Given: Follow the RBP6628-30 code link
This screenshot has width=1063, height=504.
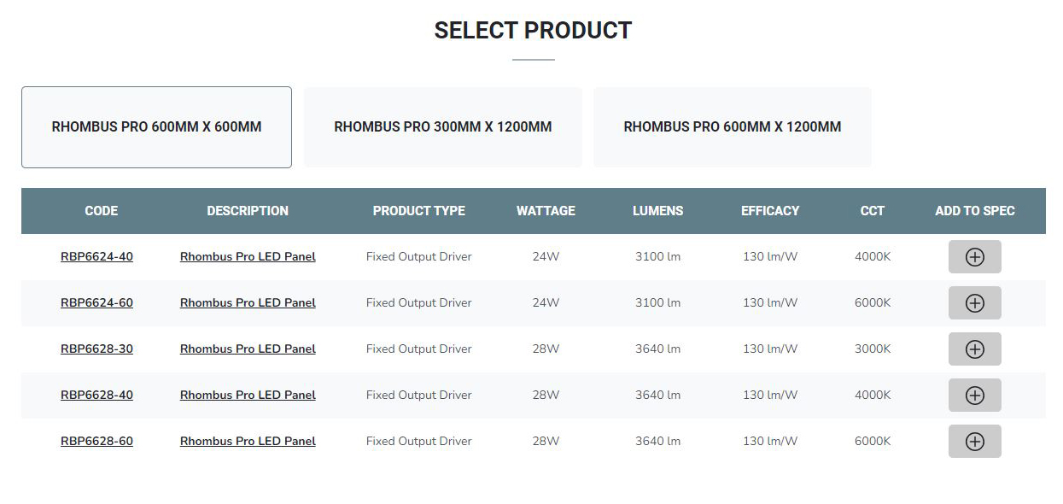Looking at the screenshot, I should 96,349.
